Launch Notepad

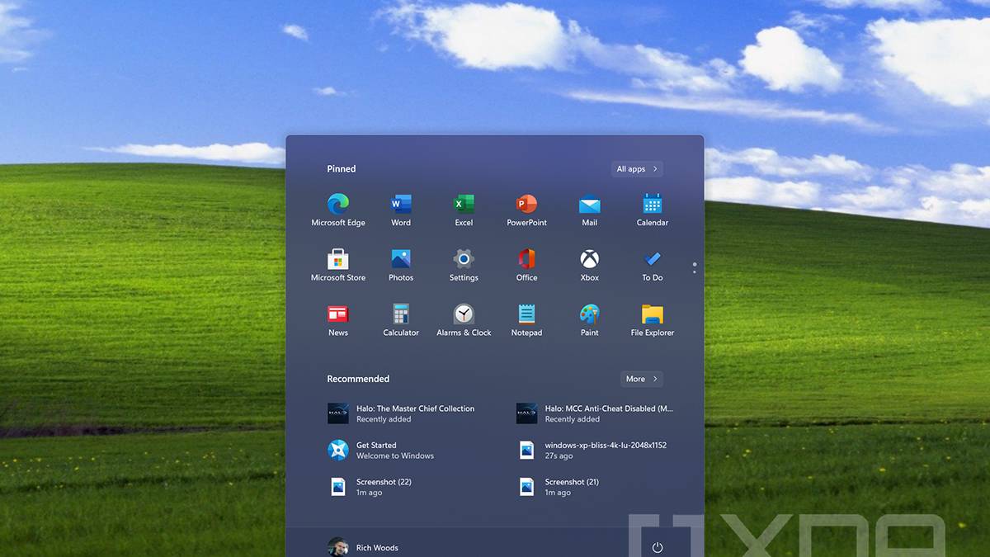point(526,321)
